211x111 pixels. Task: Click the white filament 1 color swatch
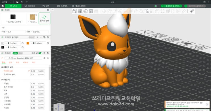pyautogui.click(x=3, y=43)
